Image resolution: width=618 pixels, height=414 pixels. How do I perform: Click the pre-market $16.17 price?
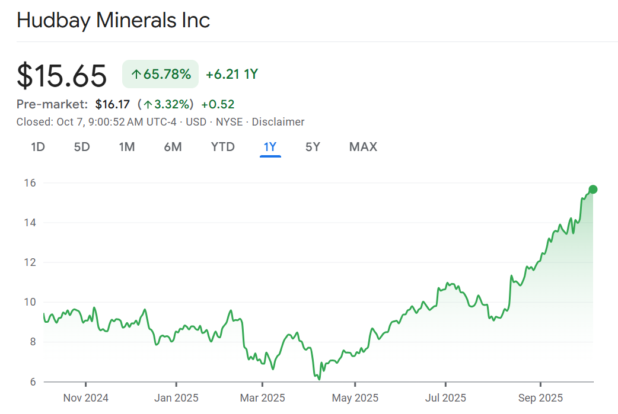tap(112, 105)
